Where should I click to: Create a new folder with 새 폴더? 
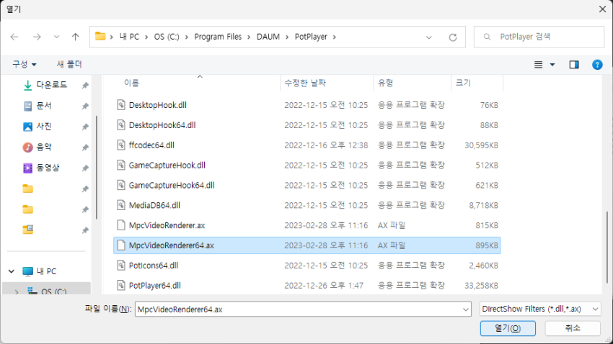click(x=69, y=64)
